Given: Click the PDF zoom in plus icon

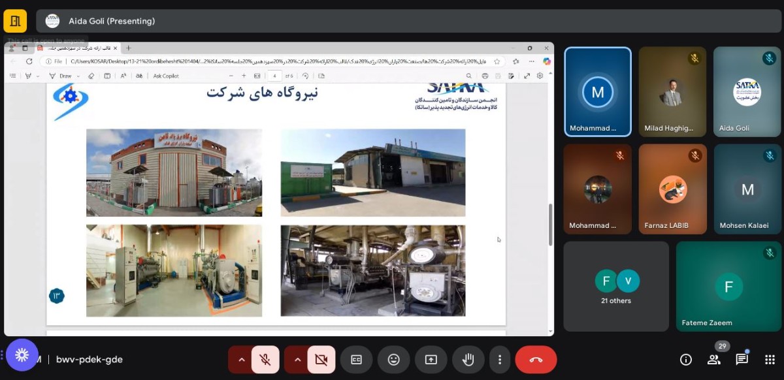Looking at the screenshot, I should point(244,76).
